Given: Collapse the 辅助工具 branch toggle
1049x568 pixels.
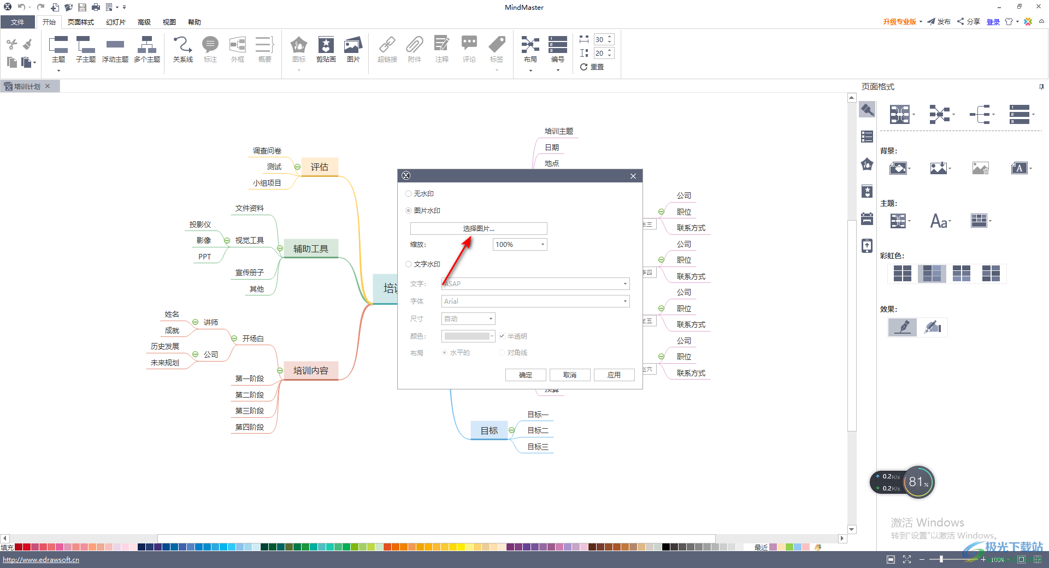Looking at the screenshot, I should point(280,248).
